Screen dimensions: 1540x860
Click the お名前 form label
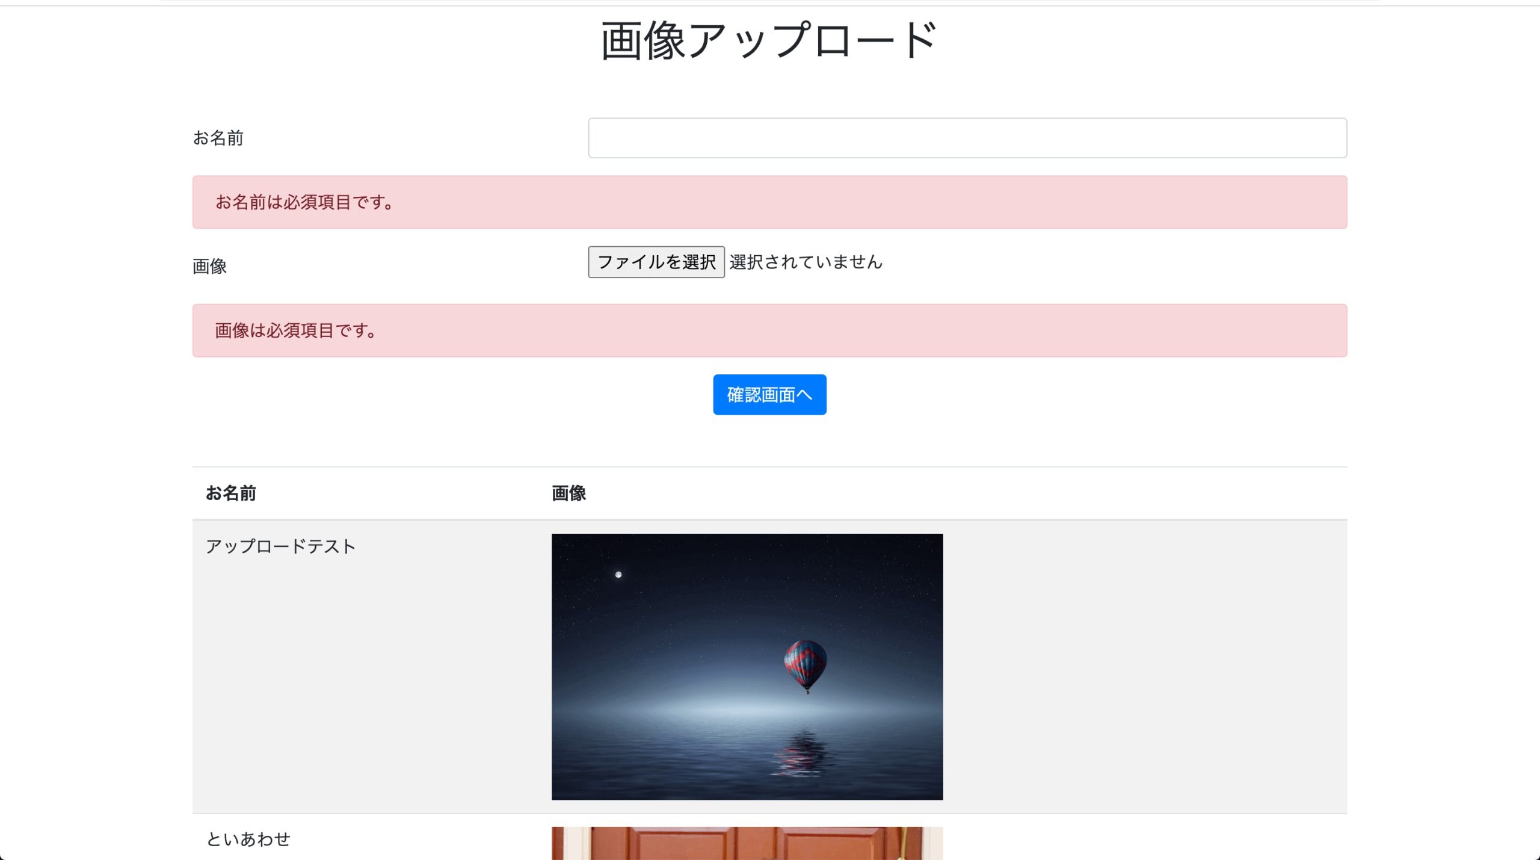[217, 138]
